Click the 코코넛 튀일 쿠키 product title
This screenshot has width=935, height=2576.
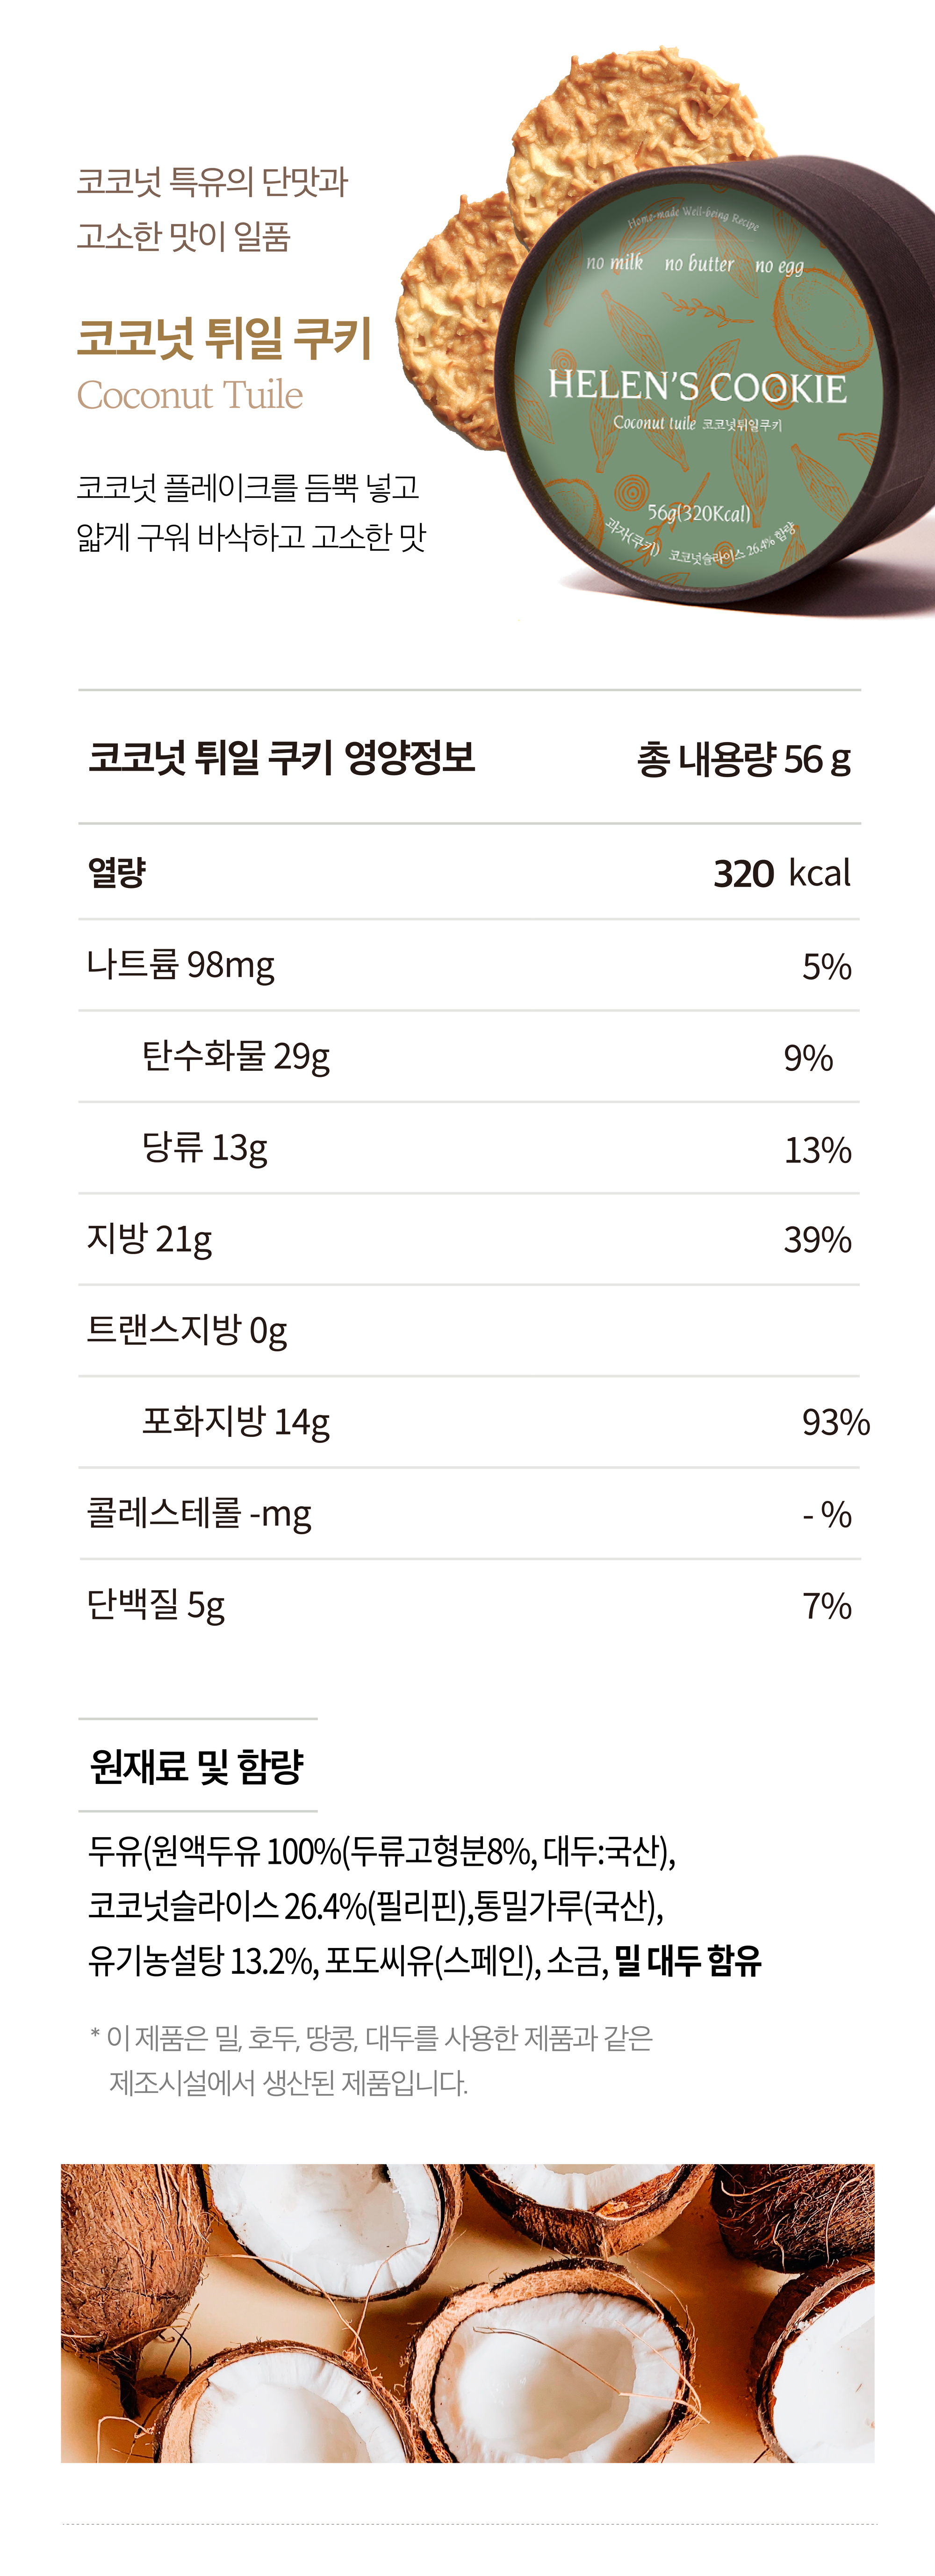pos(225,338)
